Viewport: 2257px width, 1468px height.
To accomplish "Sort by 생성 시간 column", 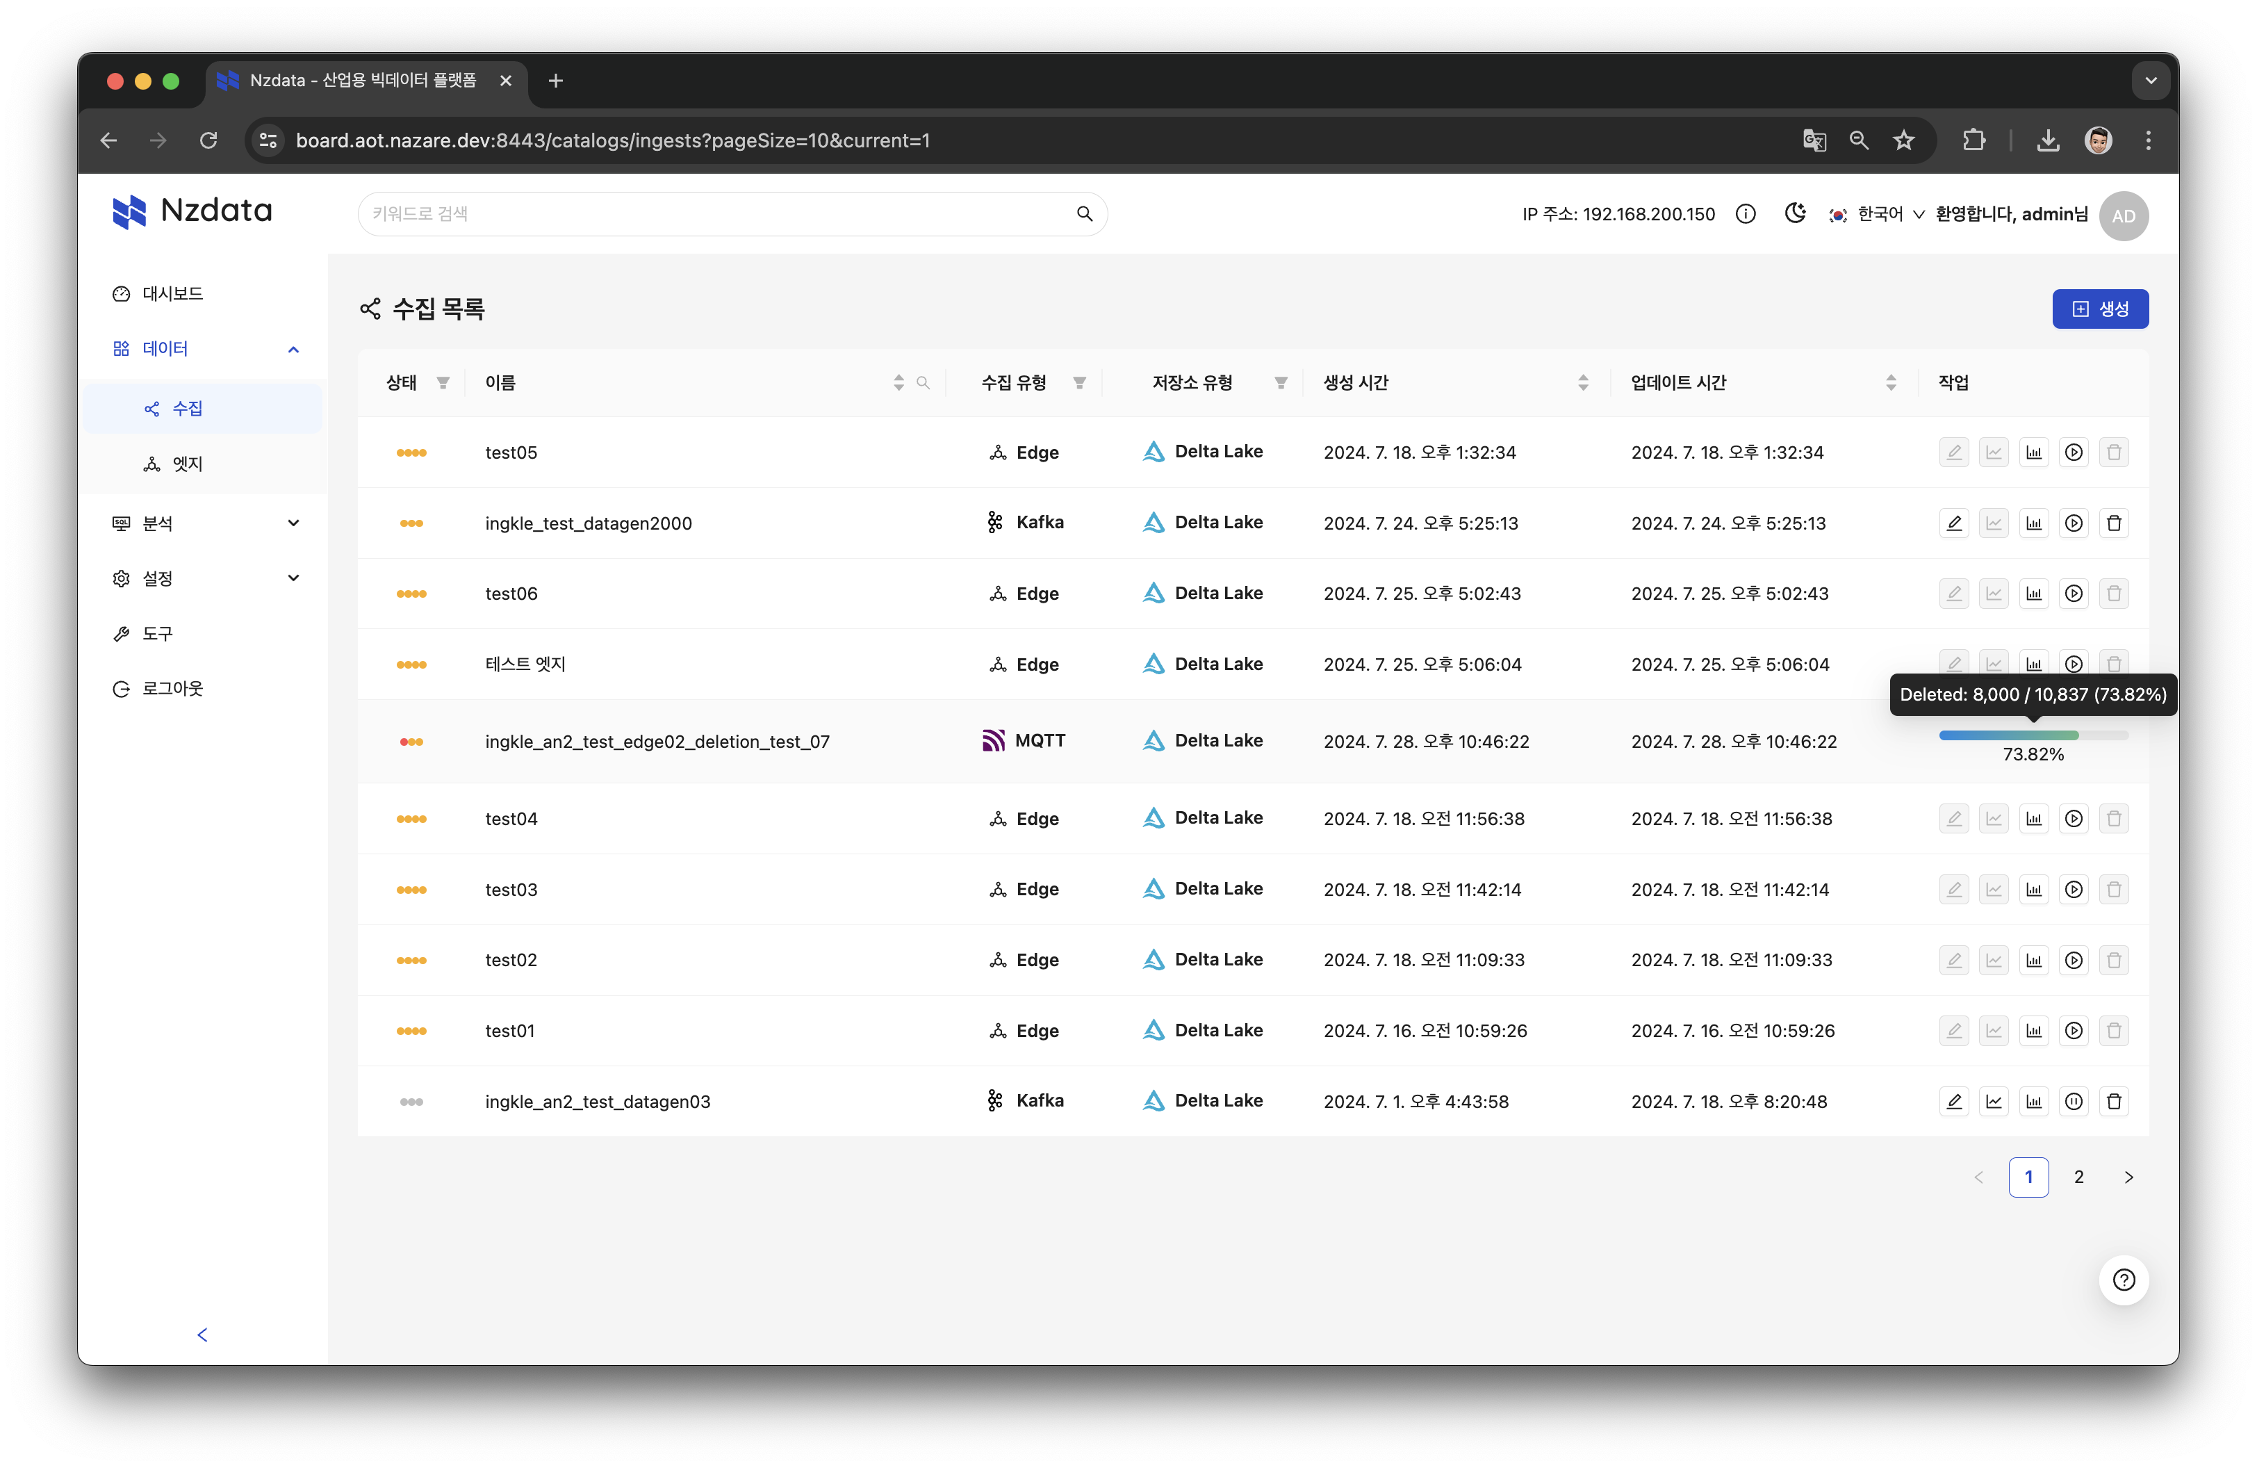I will [1583, 382].
